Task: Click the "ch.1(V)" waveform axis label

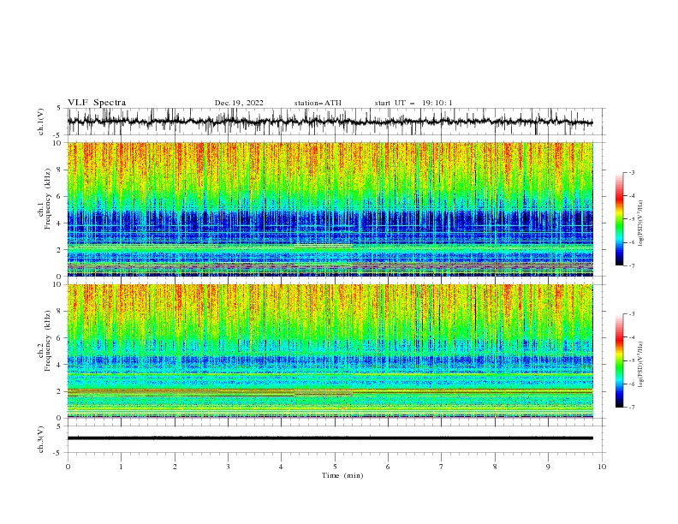Action: click(x=41, y=122)
